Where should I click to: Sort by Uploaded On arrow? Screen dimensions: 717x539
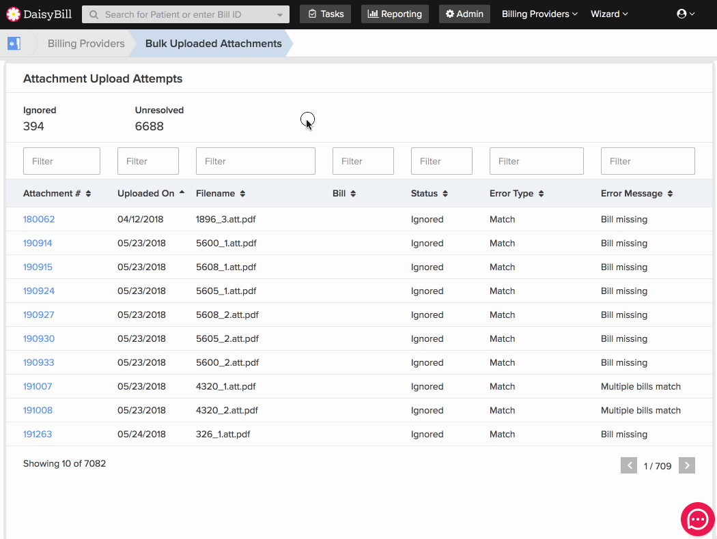182,193
